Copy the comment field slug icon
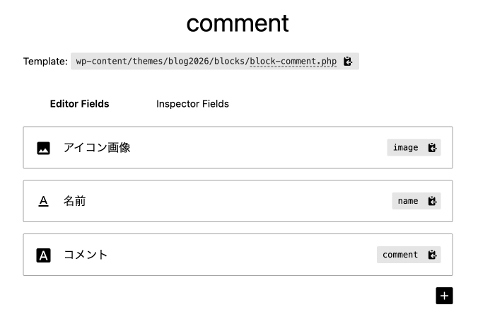The width and height of the screenshot is (478, 329). click(433, 255)
